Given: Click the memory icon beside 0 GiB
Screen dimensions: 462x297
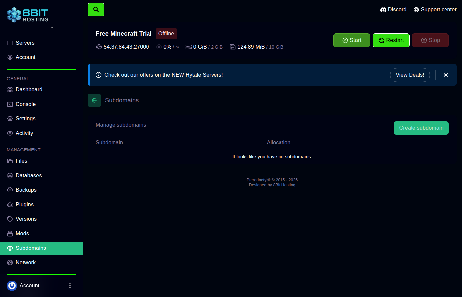Looking at the screenshot, I should (x=189, y=47).
